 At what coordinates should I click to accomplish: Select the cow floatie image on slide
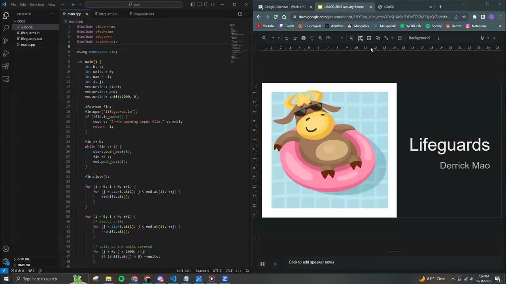point(330,150)
